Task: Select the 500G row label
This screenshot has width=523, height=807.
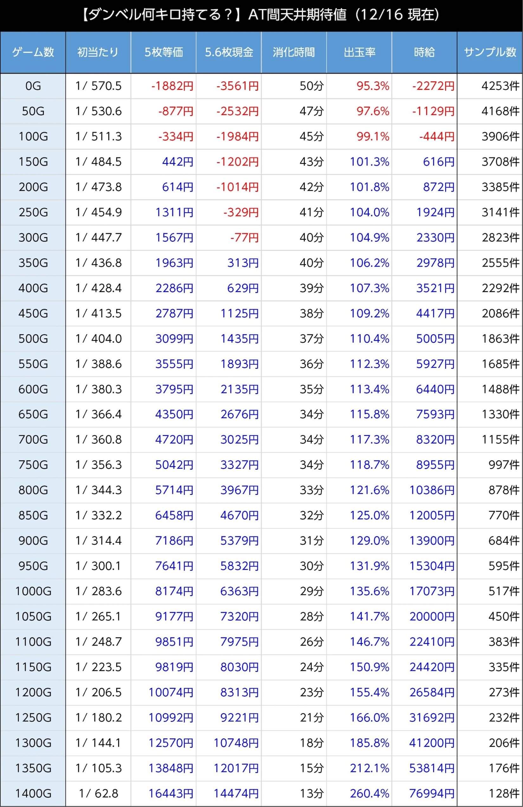Action: [x=33, y=339]
